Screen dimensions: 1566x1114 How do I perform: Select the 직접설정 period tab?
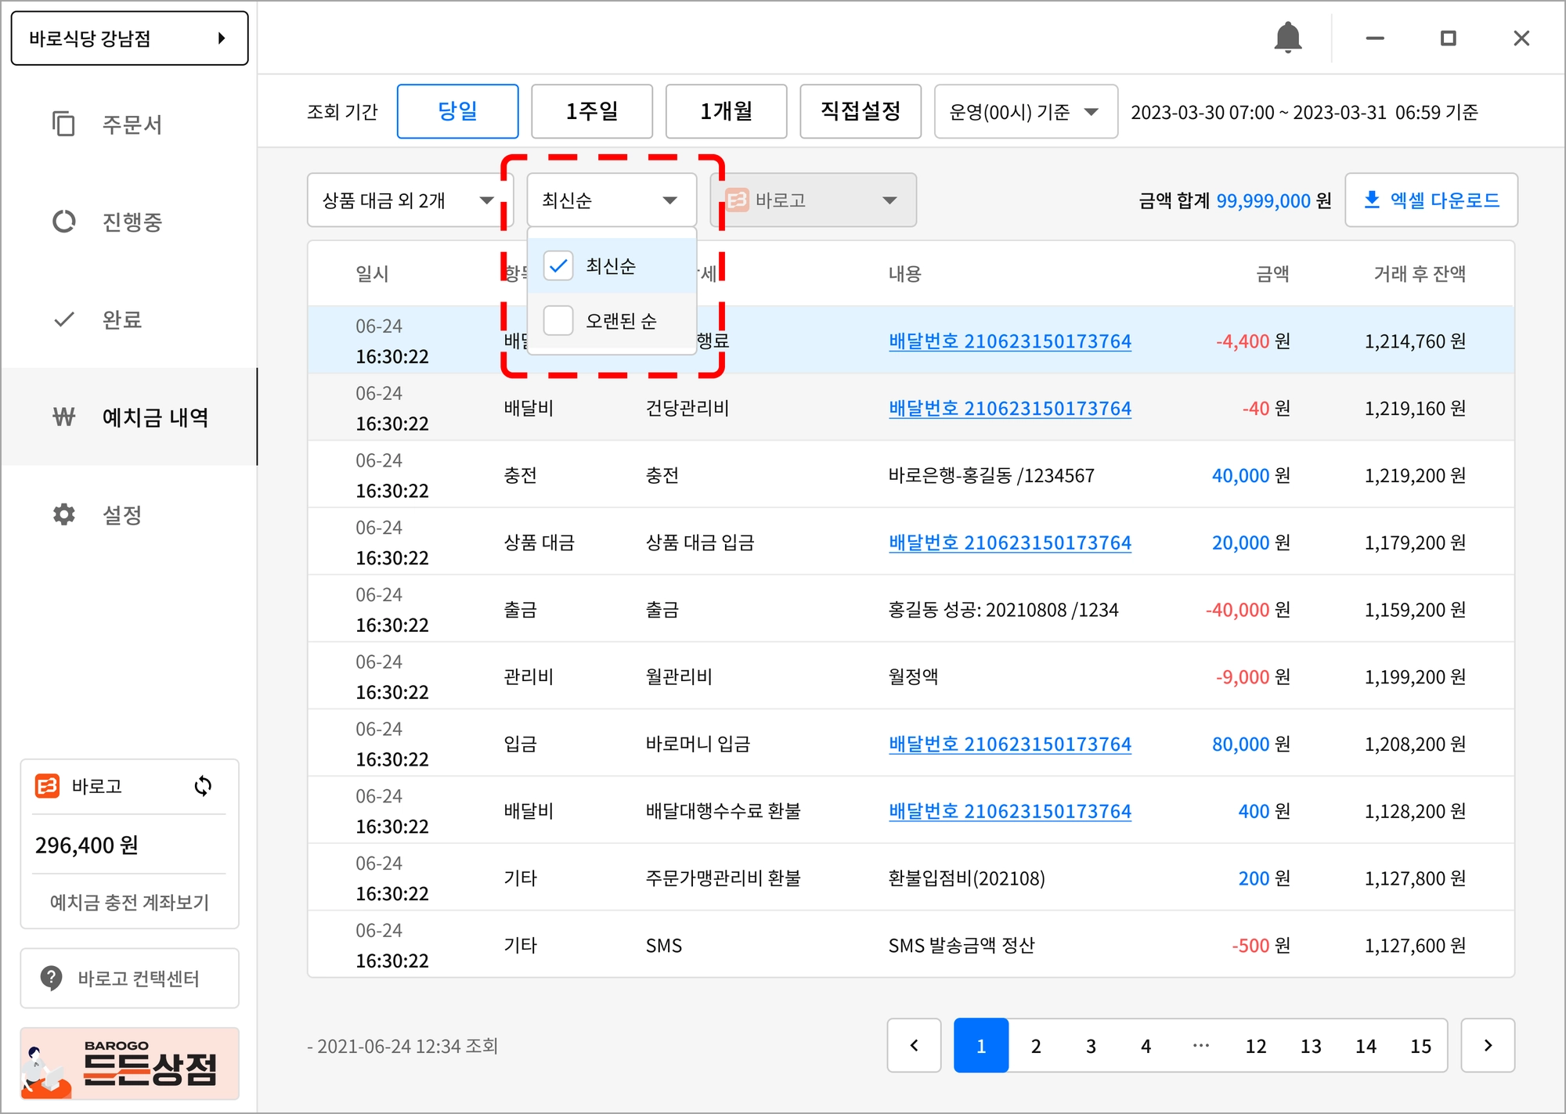coord(860,112)
